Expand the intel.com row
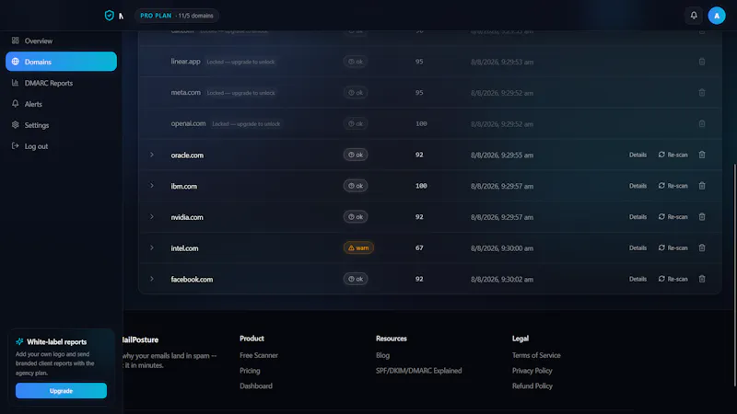The height and width of the screenshot is (414, 737). 152,247
